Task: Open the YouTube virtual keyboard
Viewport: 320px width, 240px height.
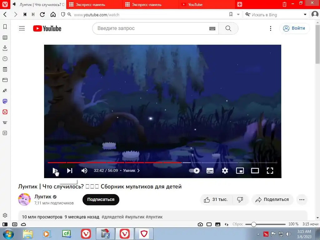Action: (x=212, y=28)
